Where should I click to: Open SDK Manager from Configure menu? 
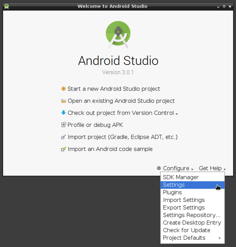193,177
